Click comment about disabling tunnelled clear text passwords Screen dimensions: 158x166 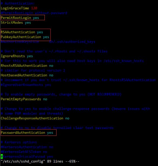pos(57,128)
